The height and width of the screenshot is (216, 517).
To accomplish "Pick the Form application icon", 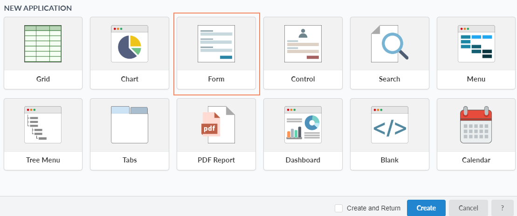I will 216,44.
